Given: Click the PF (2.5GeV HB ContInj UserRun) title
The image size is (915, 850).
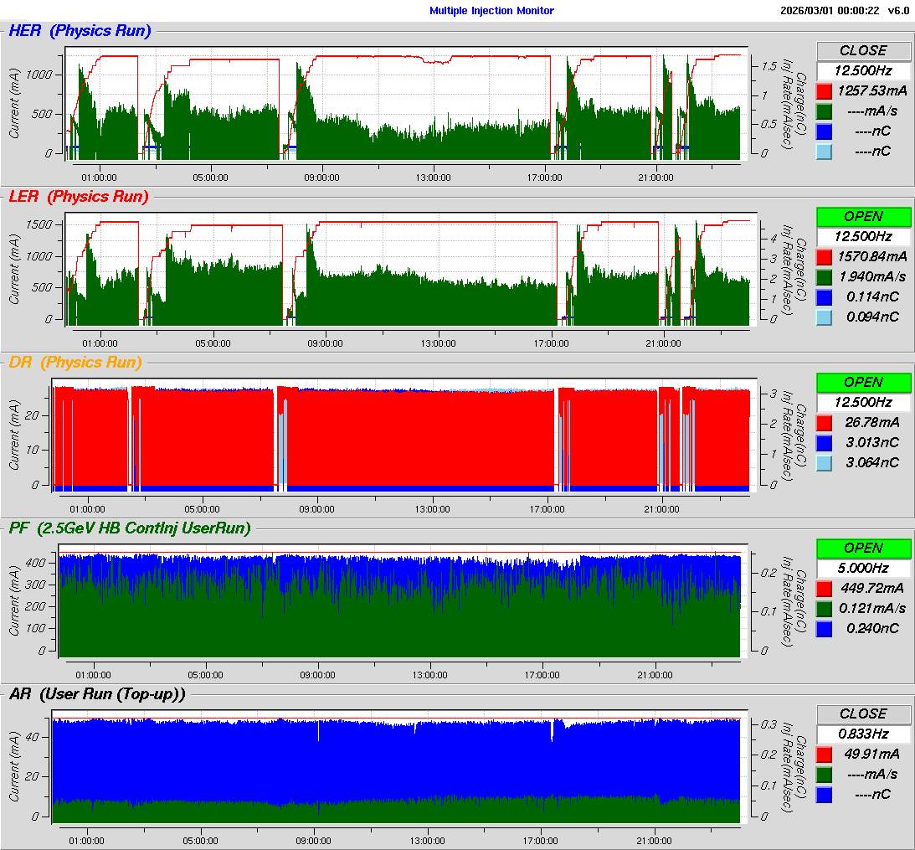Looking at the screenshot, I should (130, 528).
